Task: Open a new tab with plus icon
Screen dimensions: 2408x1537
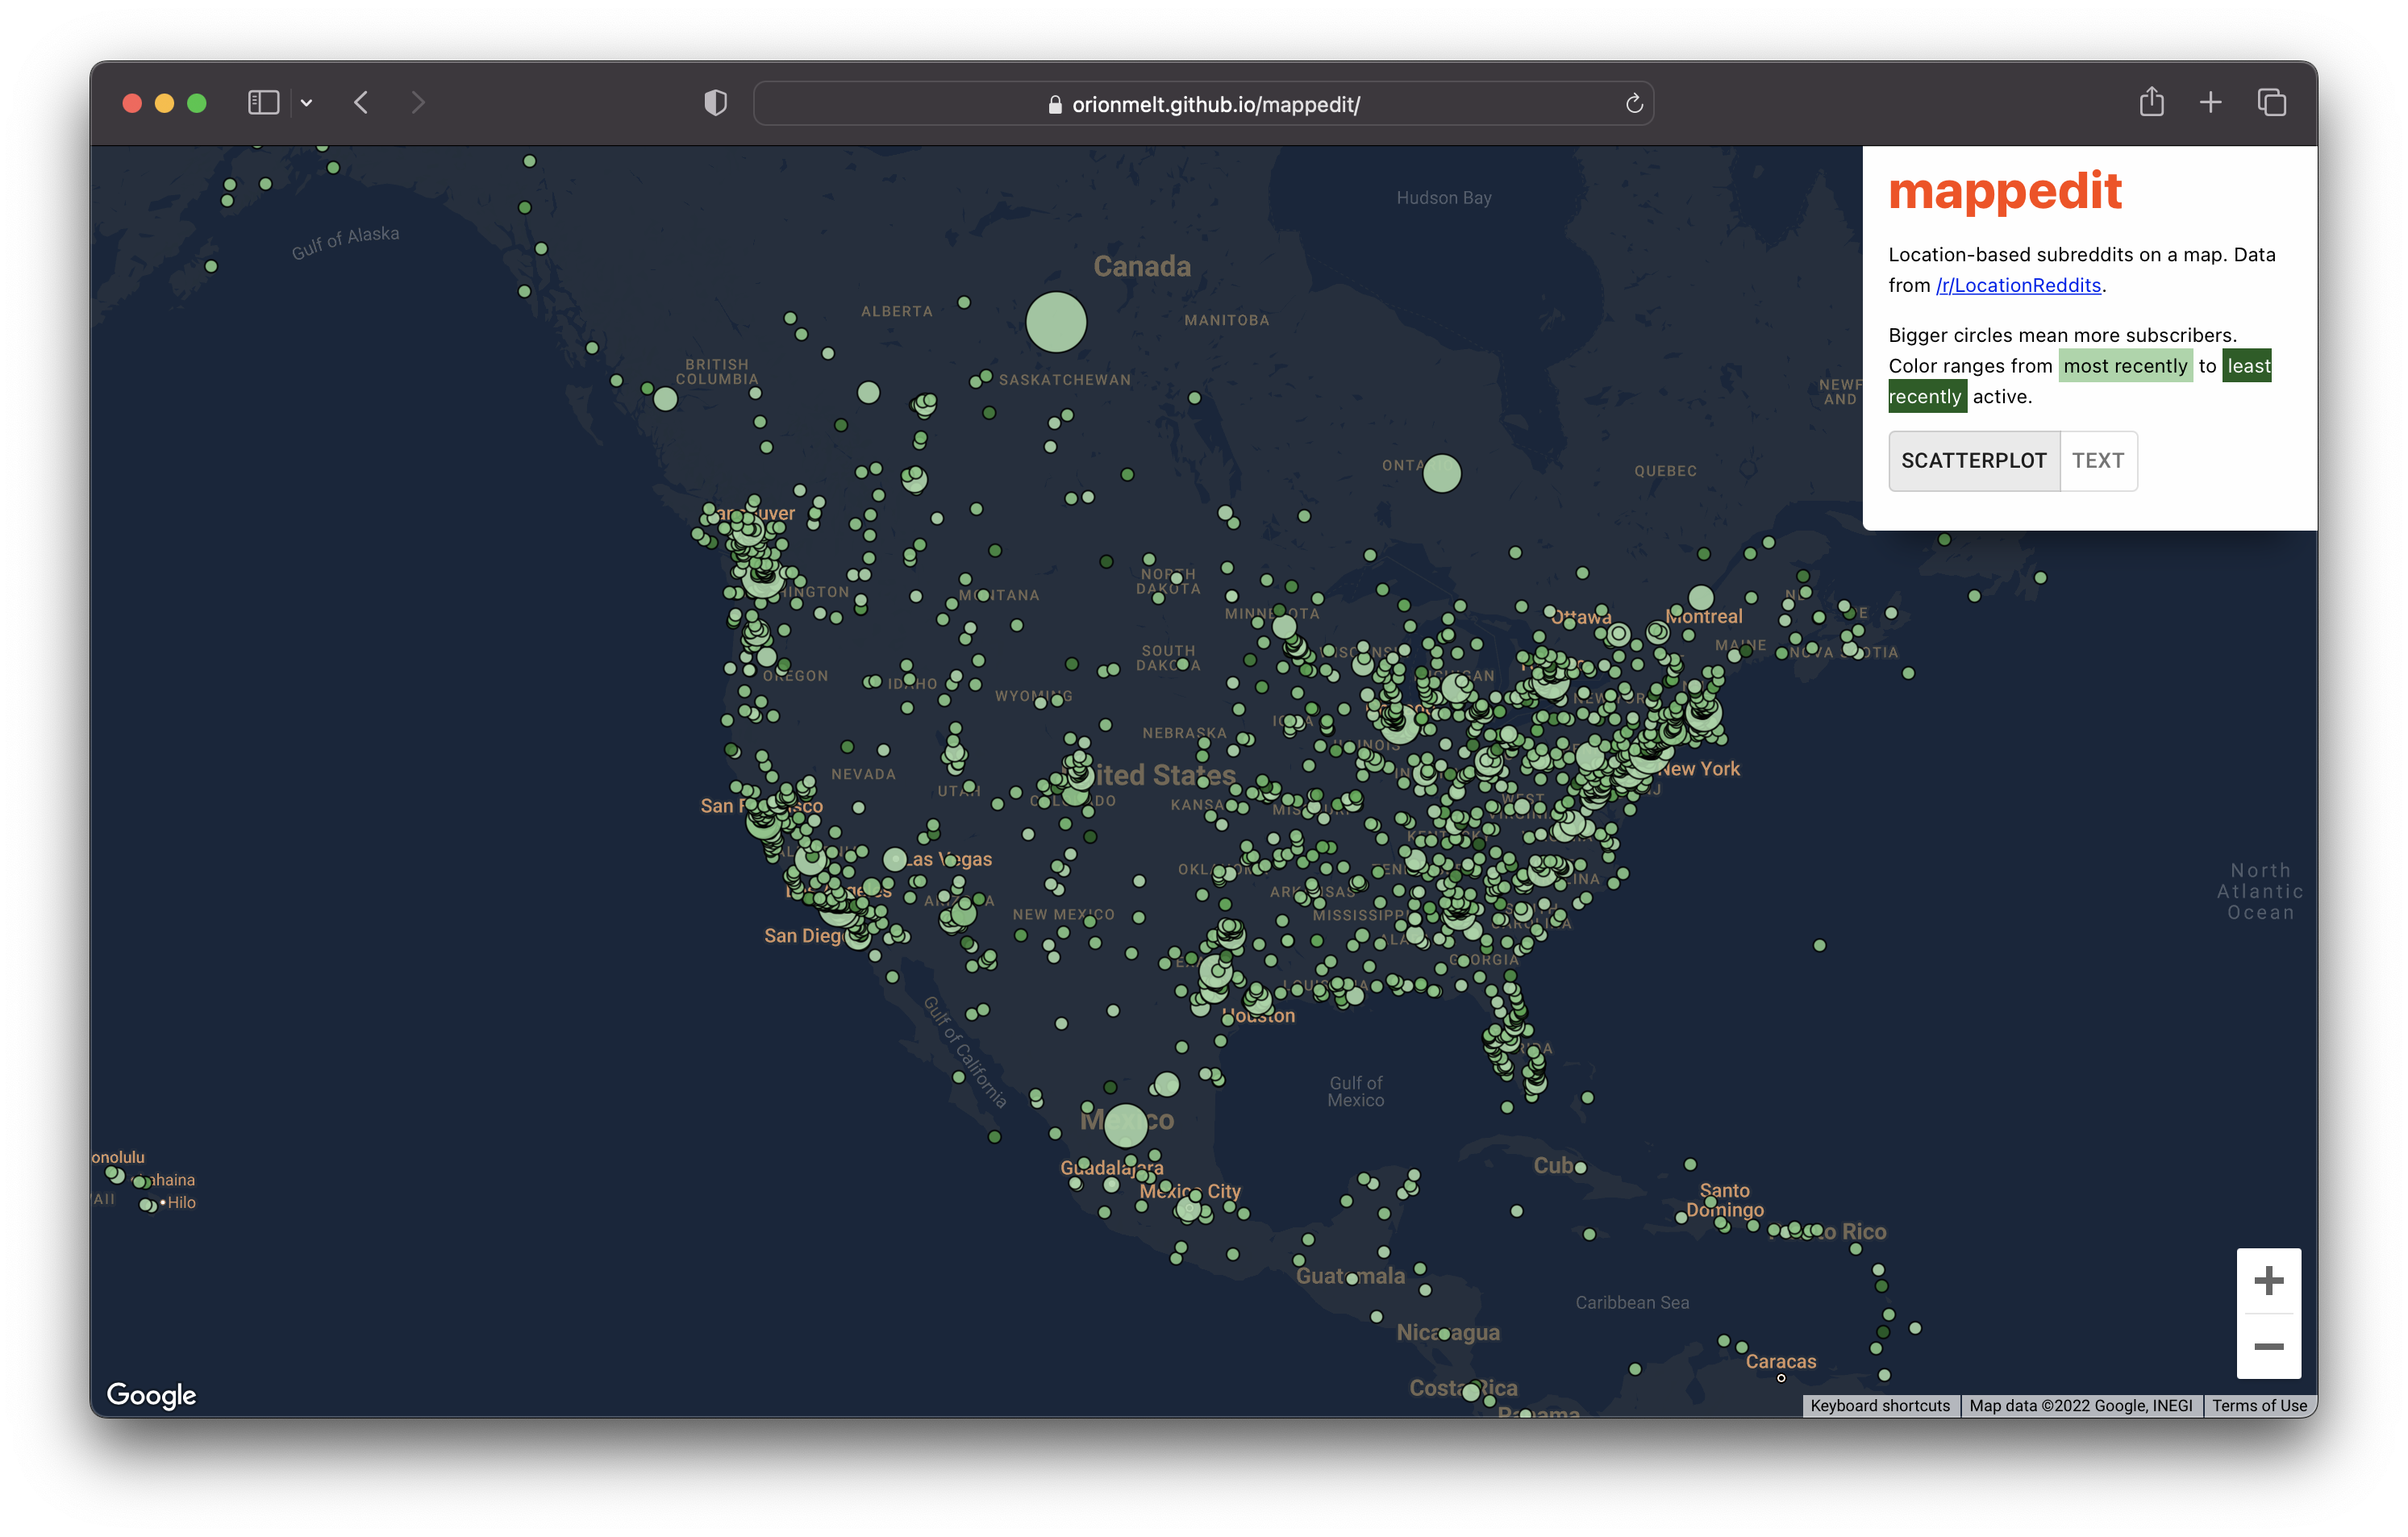Action: pyautogui.click(x=2210, y=102)
